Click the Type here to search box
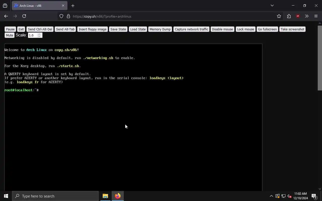Image resolution: width=322 pixels, height=201 pixels. [x=55, y=196]
